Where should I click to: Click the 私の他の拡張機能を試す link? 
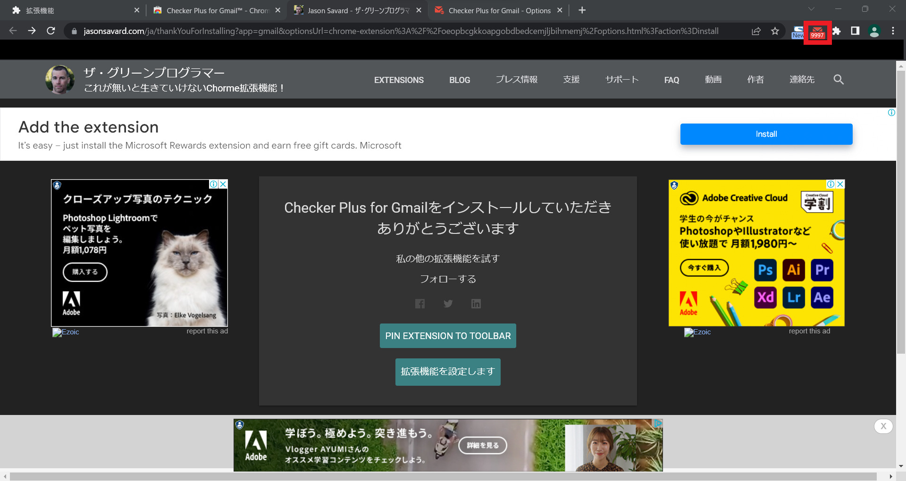[448, 258]
